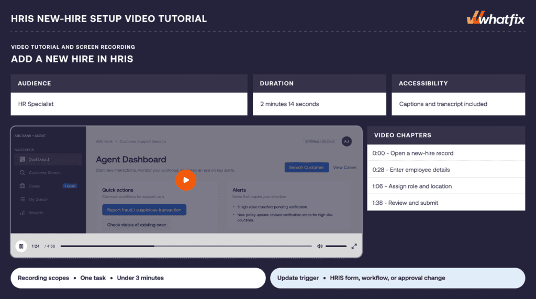Click the Whatfix logo
536x299 pixels.
coord(496,18)
